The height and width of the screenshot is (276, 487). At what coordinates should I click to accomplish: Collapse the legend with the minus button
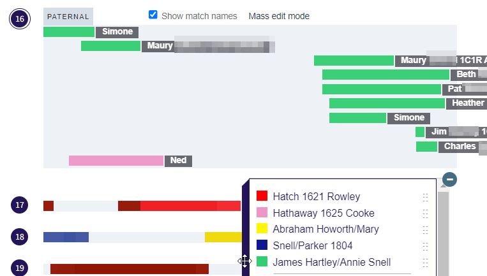coord(449,179)
